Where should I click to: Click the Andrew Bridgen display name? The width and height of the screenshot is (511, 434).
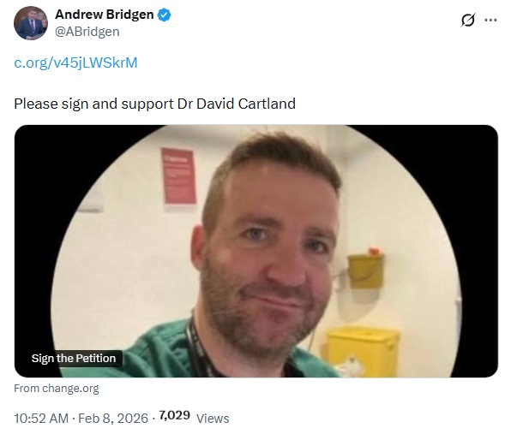click(105, 15)
